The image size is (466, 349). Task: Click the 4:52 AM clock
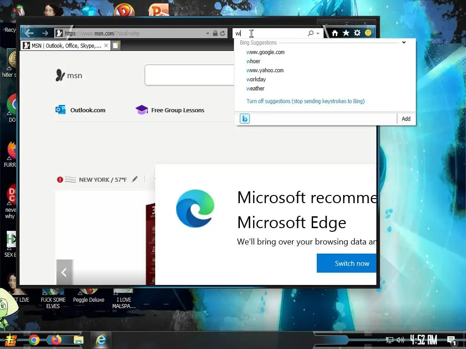coord(424,340)
